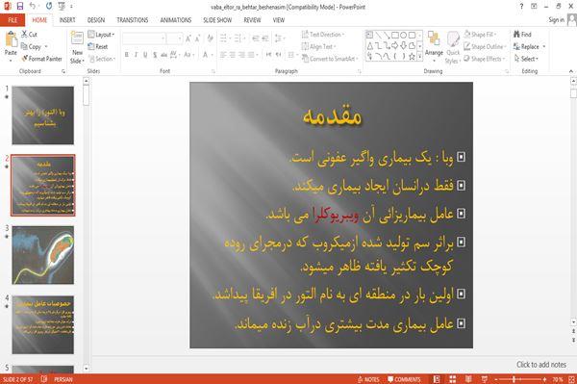Click spell check icon in status bar
Screen dimensions: 577x384
44,379
